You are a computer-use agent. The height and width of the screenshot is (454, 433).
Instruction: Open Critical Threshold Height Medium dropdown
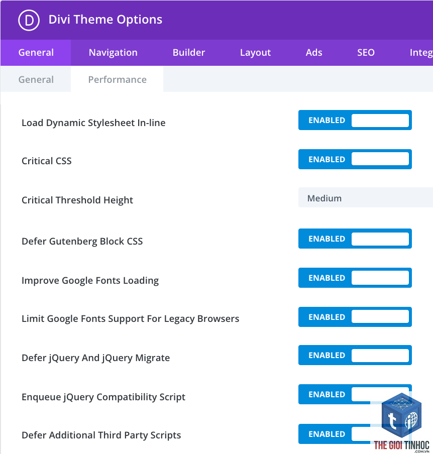click(366, 197)
